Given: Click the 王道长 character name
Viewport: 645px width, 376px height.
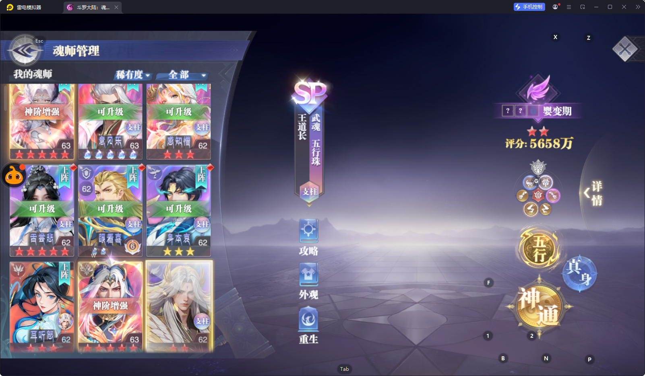Looking at the screenshot, I should pos(302,127).
